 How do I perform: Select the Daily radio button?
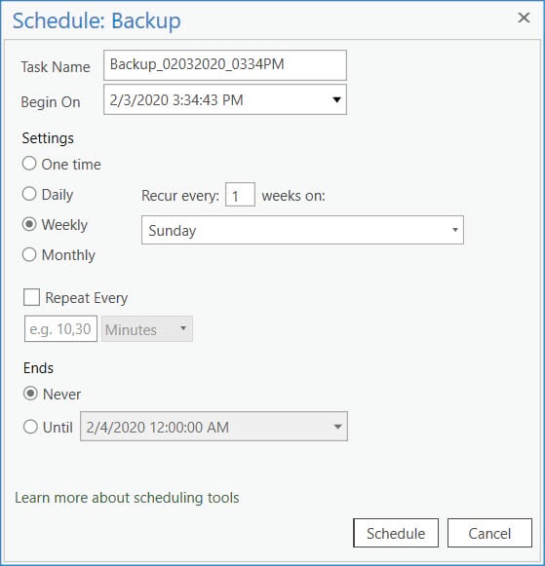29,194
